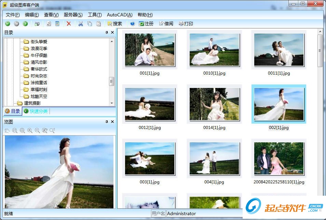Image resolution: width=326 pixels, height=220 pixels.
Task: Toggle the pin on the 览图 panel
Action: tap(107, 121)
